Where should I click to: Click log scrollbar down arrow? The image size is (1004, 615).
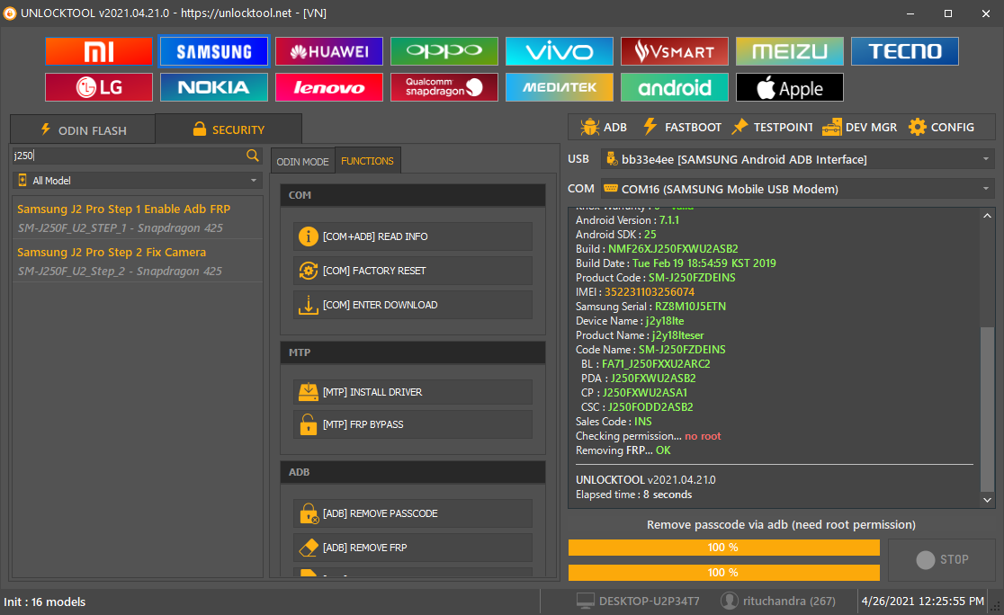[987, 500]
